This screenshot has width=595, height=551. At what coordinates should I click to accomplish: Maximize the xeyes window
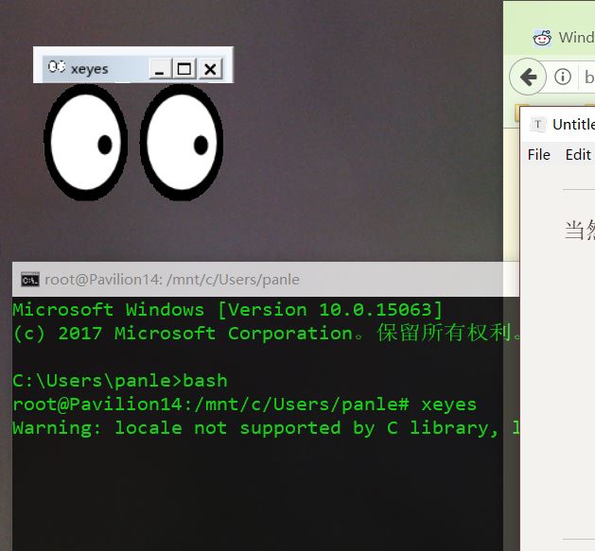(184, 69)
